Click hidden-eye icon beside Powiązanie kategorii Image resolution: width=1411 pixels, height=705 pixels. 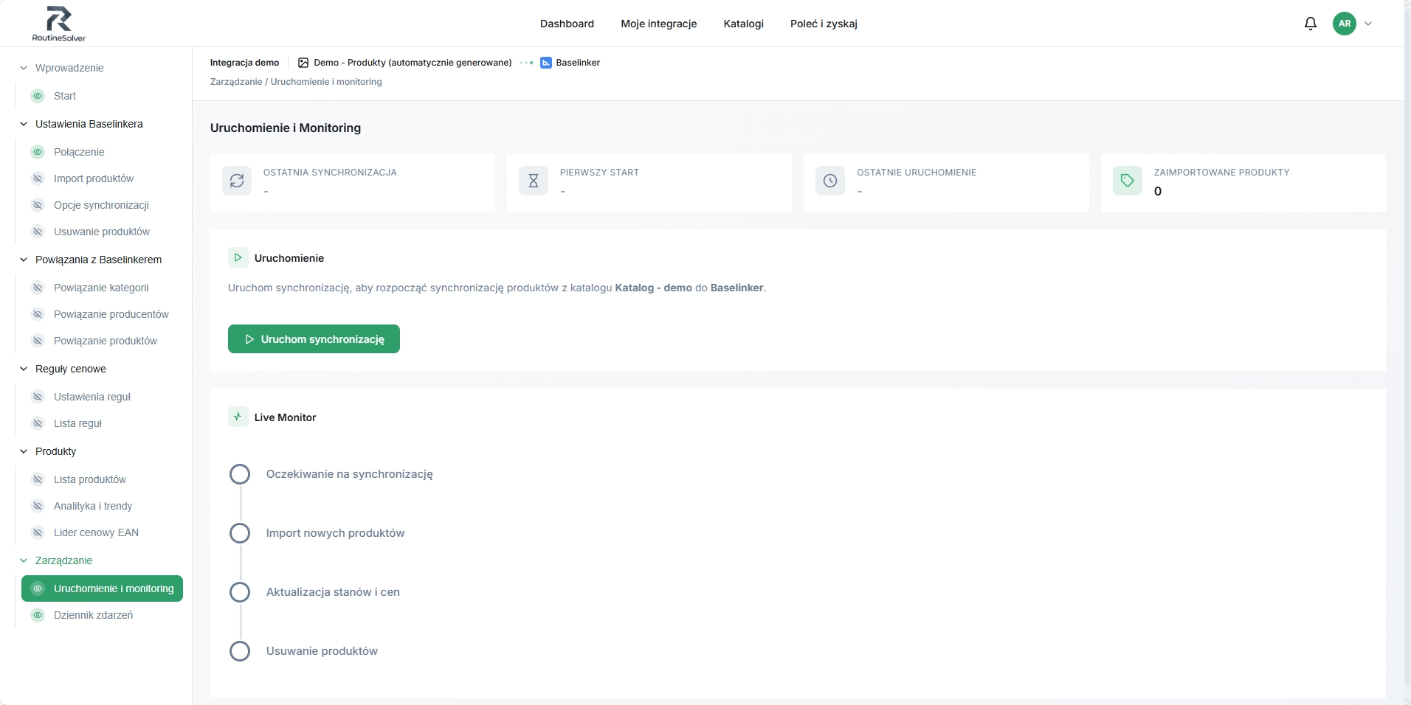38,288
